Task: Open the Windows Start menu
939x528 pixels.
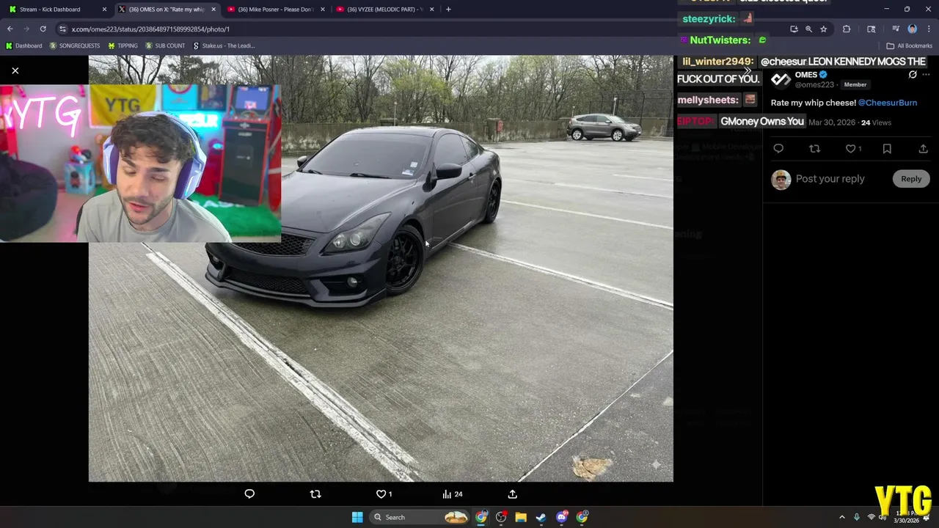Action: pyautogui.click(x=357, y=517)
